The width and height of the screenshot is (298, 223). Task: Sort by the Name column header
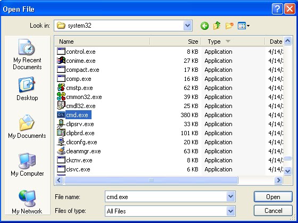[x=102, y=42]
